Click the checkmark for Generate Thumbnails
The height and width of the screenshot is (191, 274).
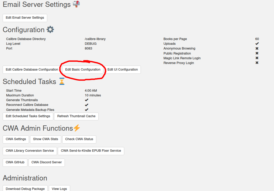[86, 100]
